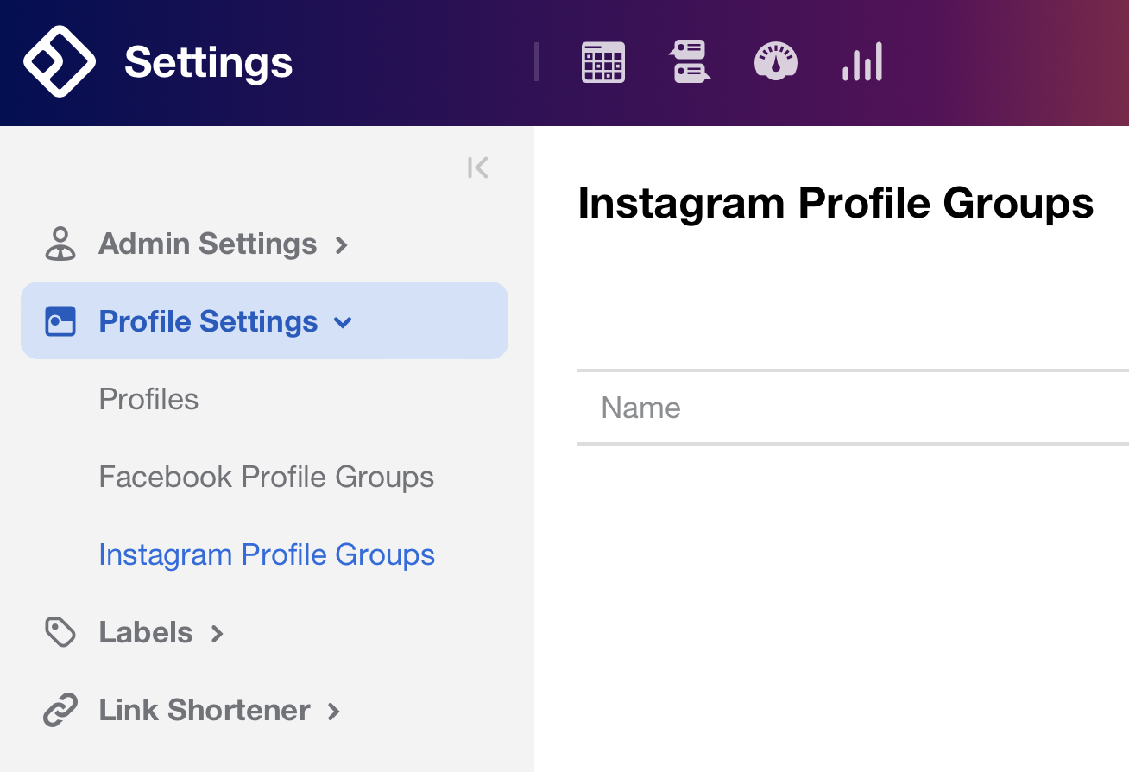Open the Smart Inbox messages icon
The image size is (1129, 772).
689,61
